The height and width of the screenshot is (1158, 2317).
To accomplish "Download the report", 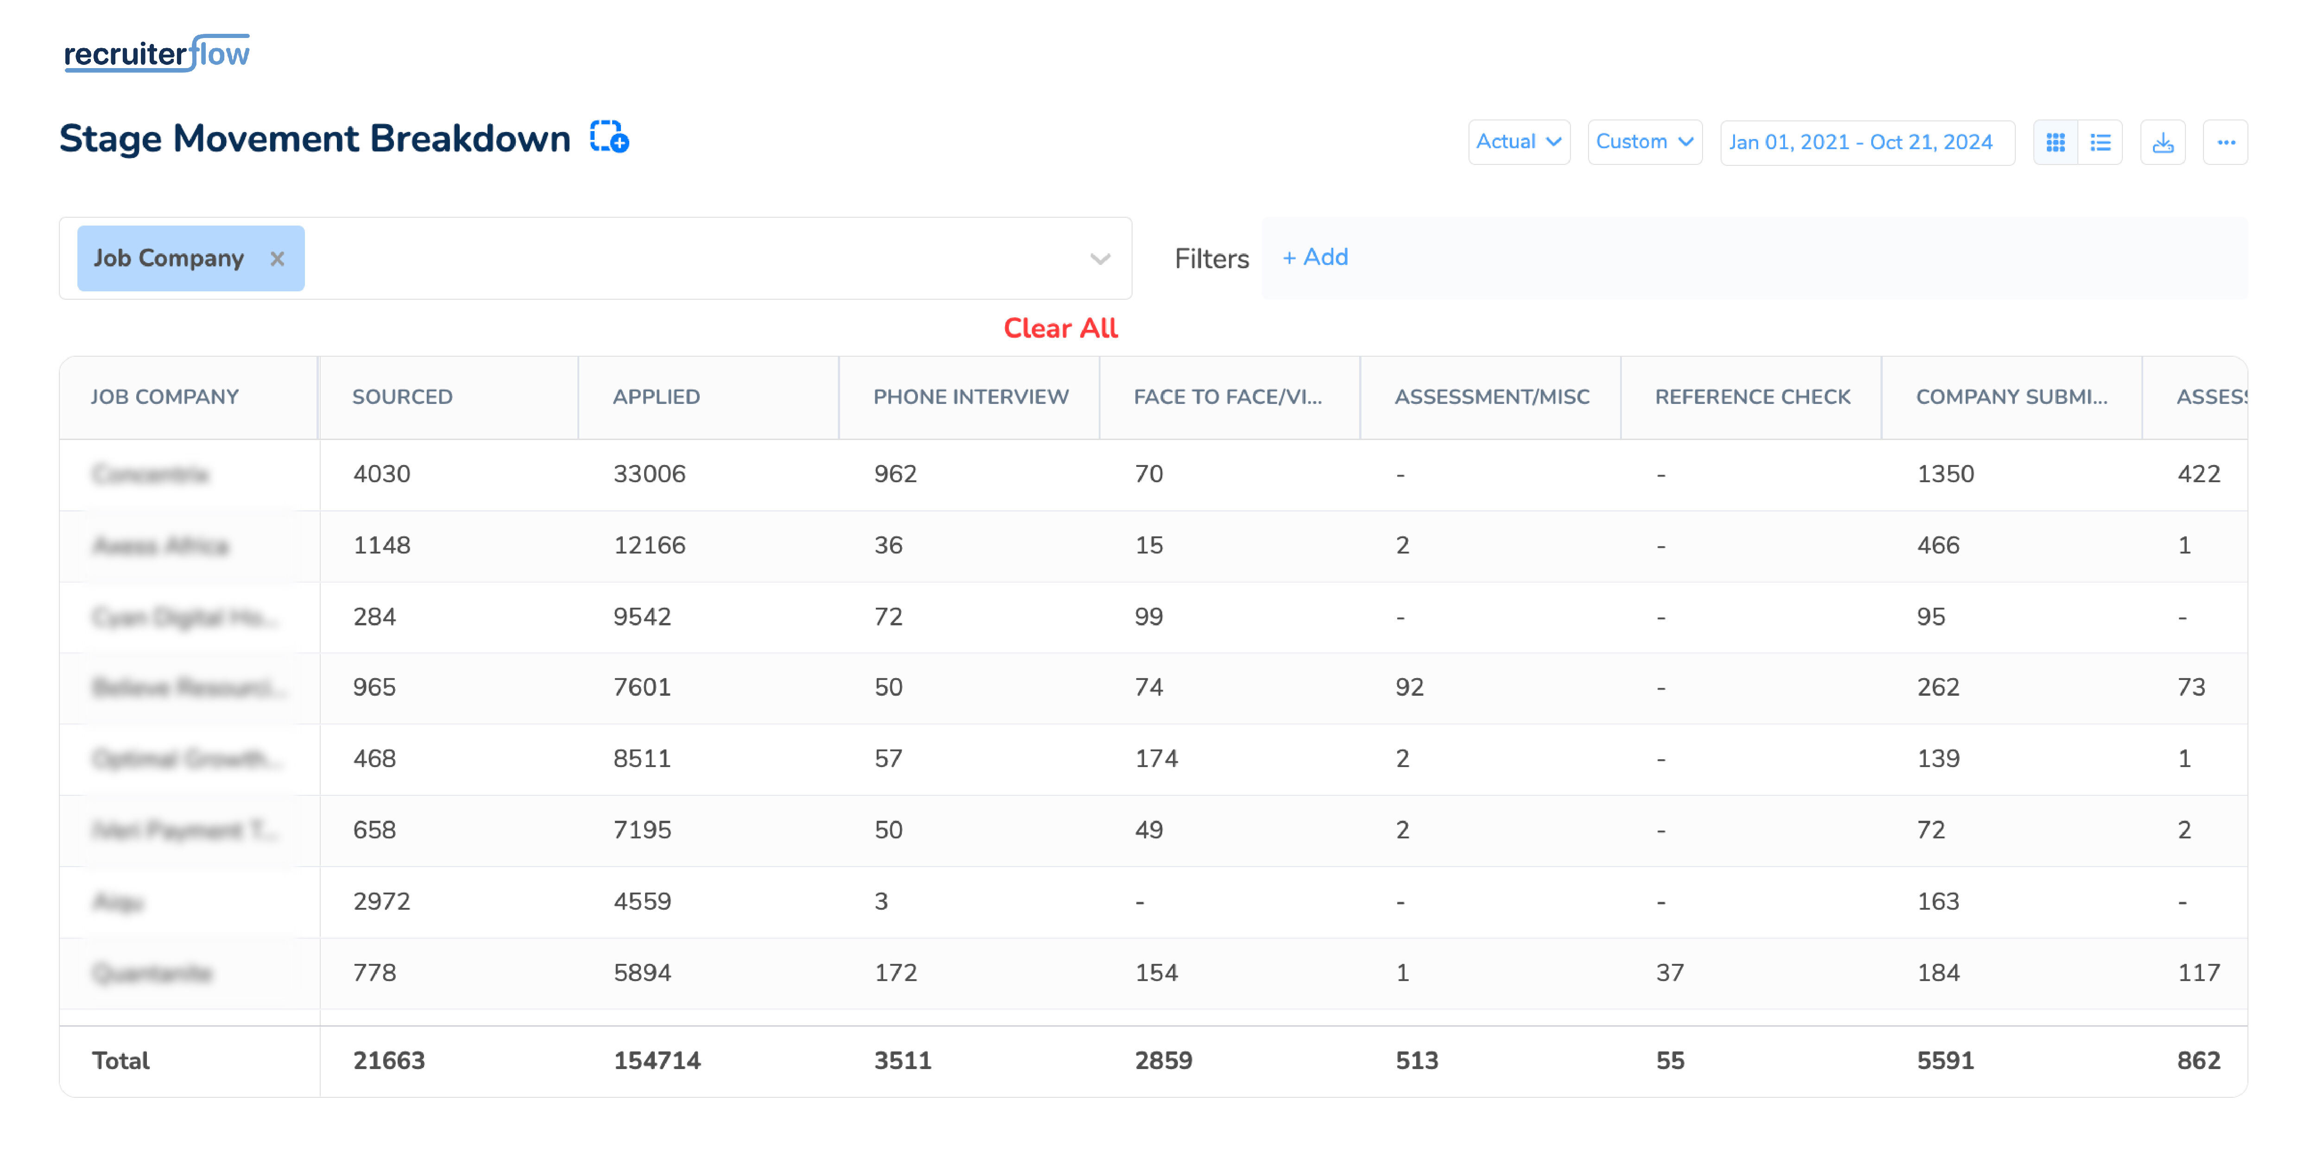I will click(2162, 142).
